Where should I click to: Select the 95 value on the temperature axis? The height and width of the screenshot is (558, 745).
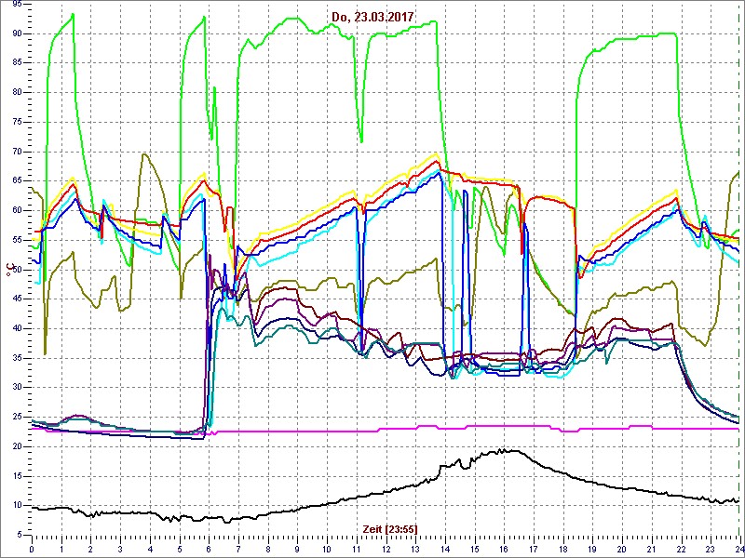coord(16,4)
